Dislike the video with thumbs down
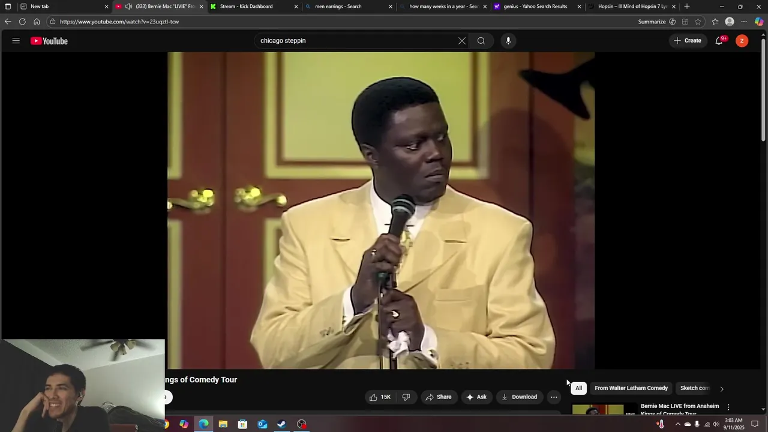This screenshot has width=768, height=432. (x=406, y=397)
